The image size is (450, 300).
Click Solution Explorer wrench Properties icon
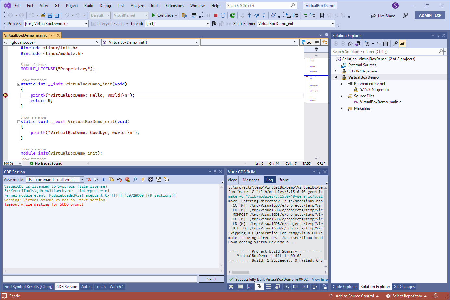coord(395,44)
